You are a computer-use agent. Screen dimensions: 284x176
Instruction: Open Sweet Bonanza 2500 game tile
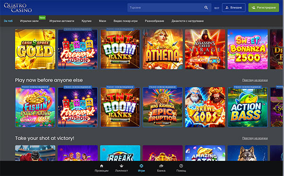click(x=248, y=49)
